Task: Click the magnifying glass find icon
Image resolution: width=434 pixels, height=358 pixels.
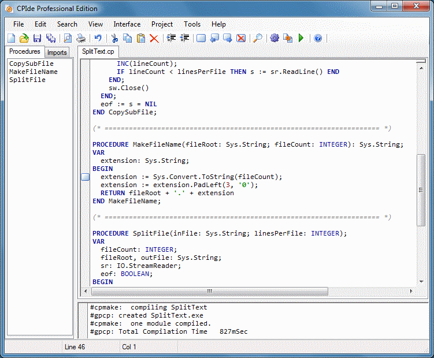Action: (x=258, y=38)
